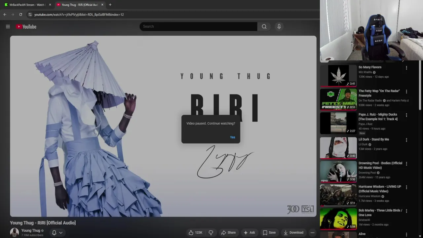Open options menu for Bob Marley video
The width and height of the screenshot is (423, 238).
click(x=406, y=211)
